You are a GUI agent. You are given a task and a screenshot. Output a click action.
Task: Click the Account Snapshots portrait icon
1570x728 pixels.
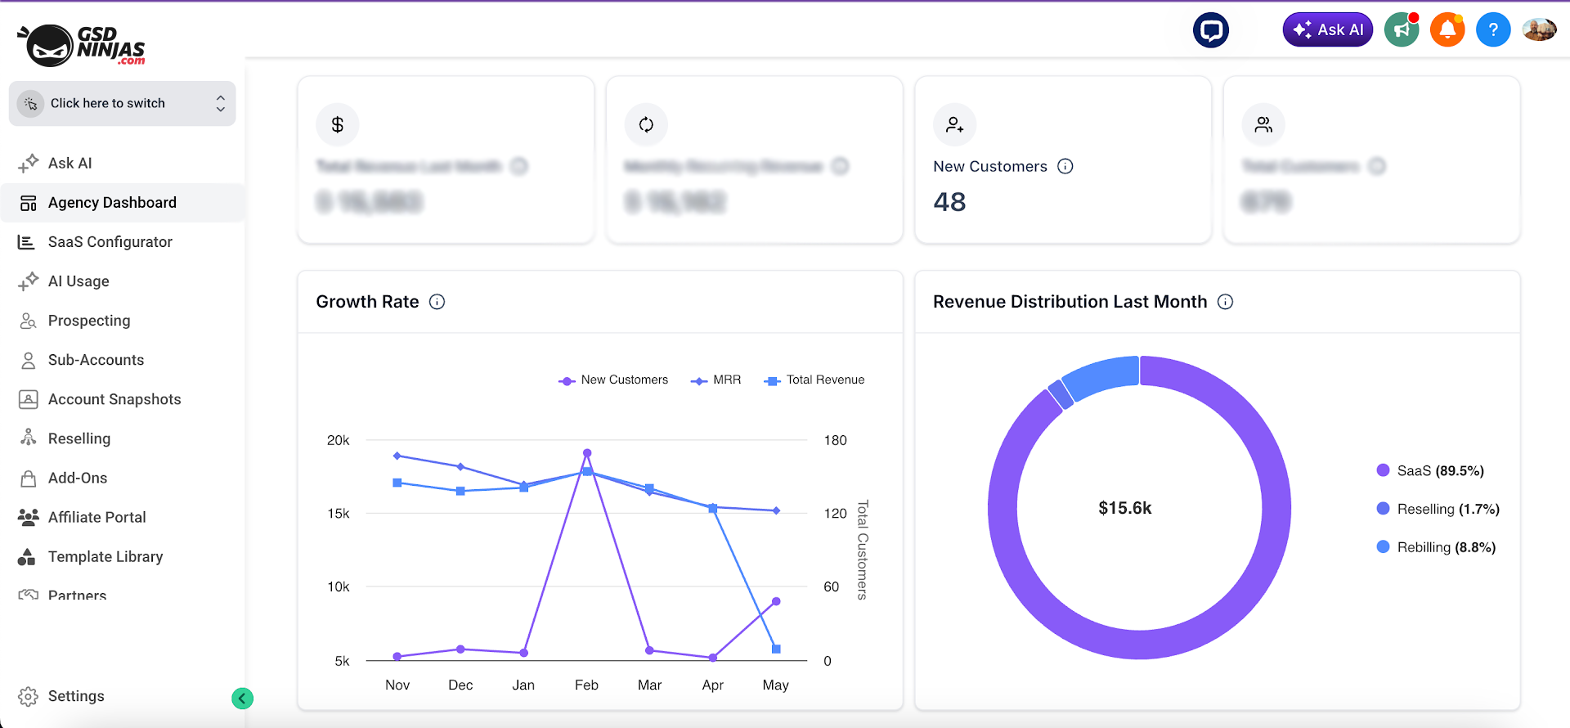(28, 399)
